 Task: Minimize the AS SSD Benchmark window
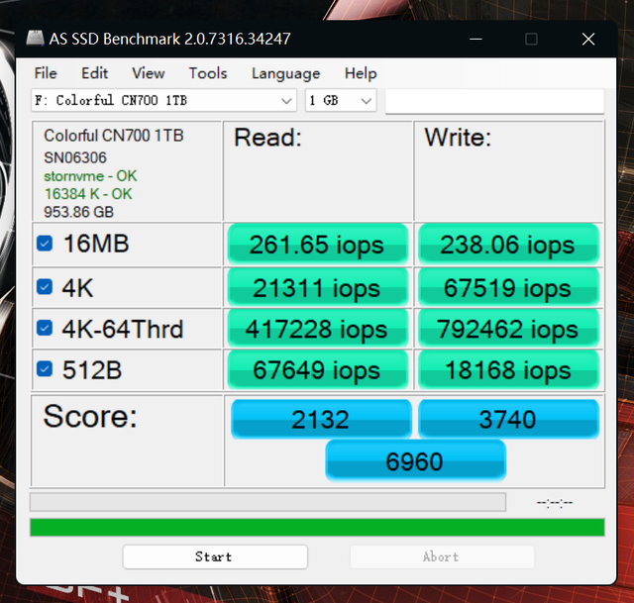[475, 40]
